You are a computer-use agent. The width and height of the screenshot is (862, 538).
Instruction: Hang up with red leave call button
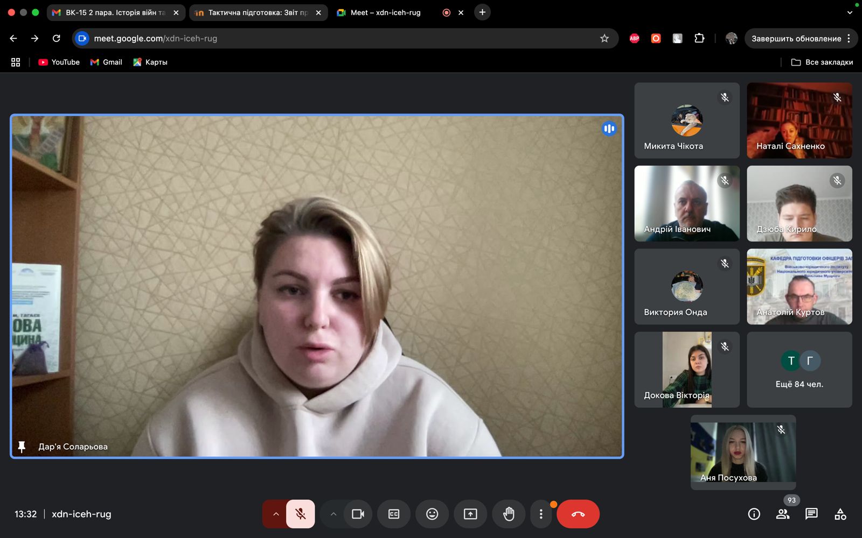[578, 514]
